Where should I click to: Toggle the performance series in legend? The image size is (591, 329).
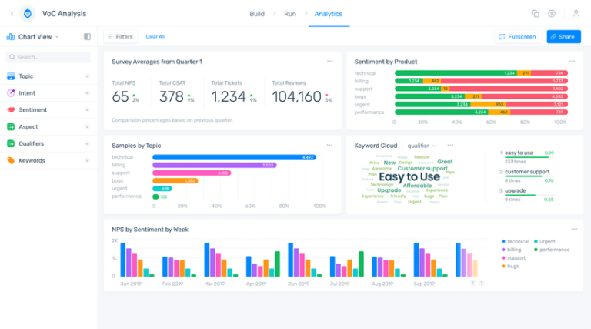[552, 250]
